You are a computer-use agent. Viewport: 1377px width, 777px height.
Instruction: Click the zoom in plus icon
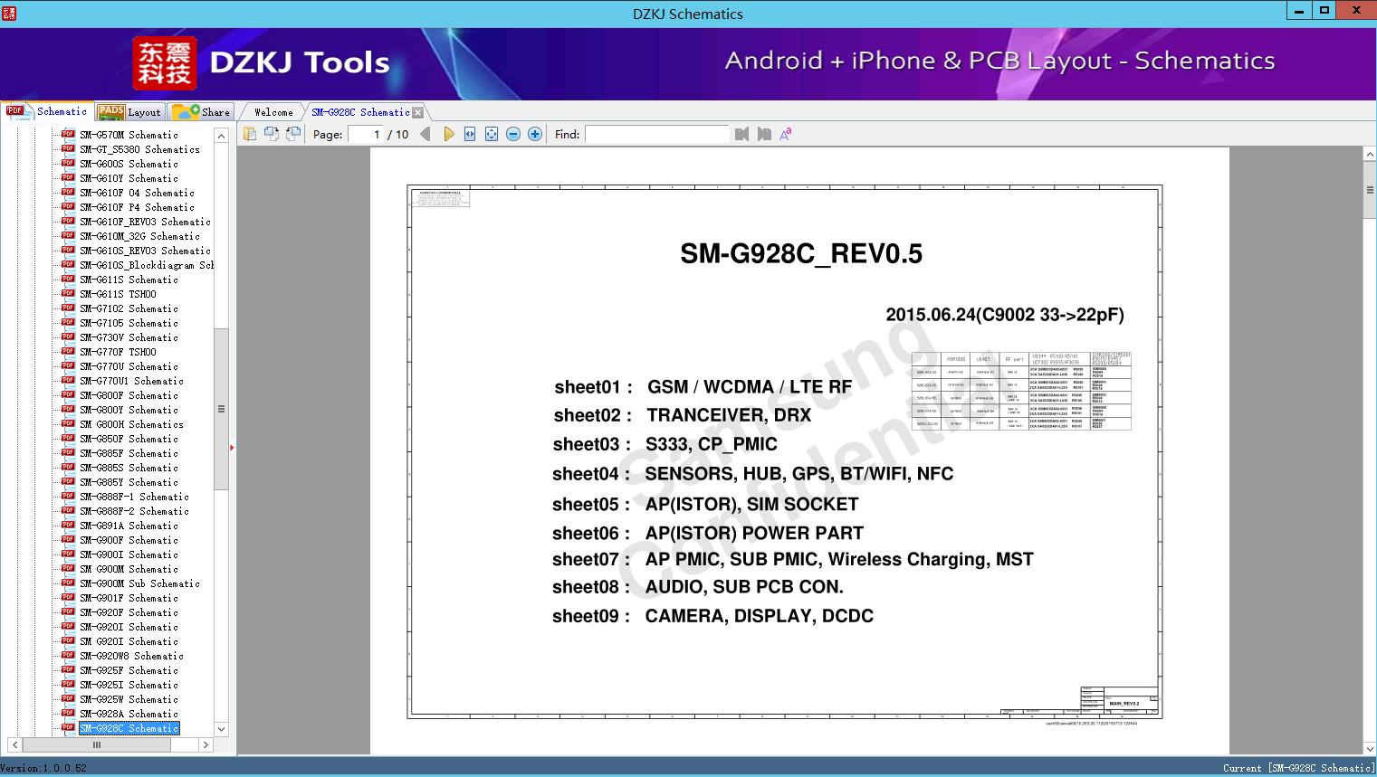(x=535, y=134)
